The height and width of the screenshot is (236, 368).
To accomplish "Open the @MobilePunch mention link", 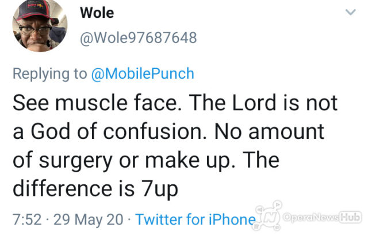I will pos(144,73).
